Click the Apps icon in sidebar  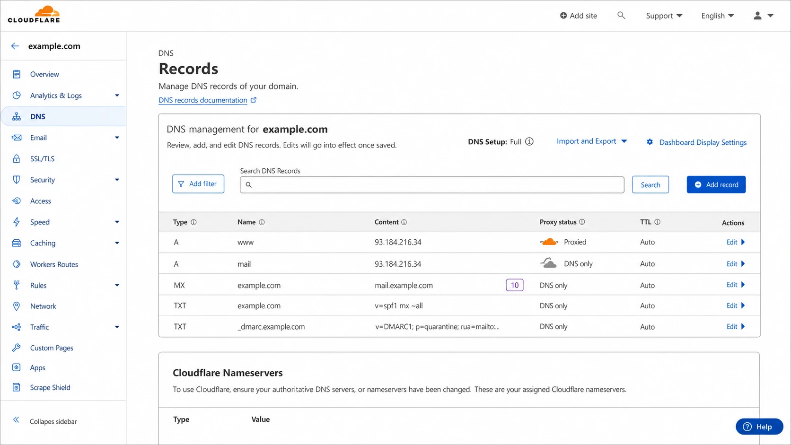[x=17, y=367]
